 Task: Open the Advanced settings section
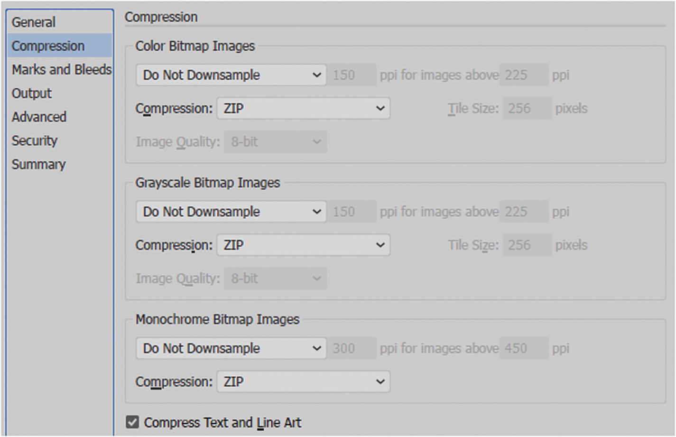click(39, 117)
